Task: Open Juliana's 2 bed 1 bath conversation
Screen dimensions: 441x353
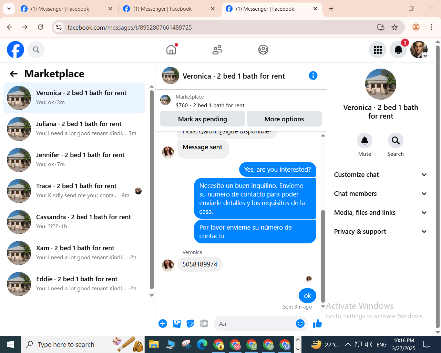Action: 74,129
